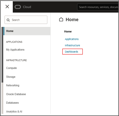Click the magnifier icon in sidebar search
This screenshot has height=116, width=119.
pos(8,20)
